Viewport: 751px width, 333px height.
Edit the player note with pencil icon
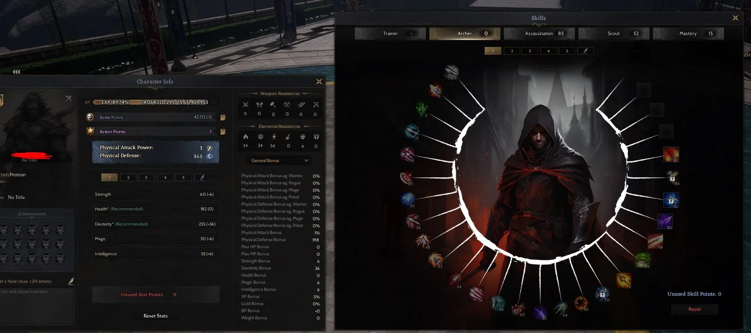(x=71, y=281)
